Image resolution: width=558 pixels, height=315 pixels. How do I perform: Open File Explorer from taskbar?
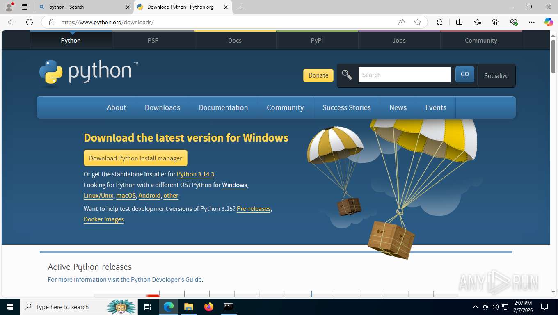[x=188, y=307]
